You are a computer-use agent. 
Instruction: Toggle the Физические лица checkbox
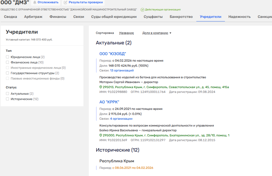[7, 62]
